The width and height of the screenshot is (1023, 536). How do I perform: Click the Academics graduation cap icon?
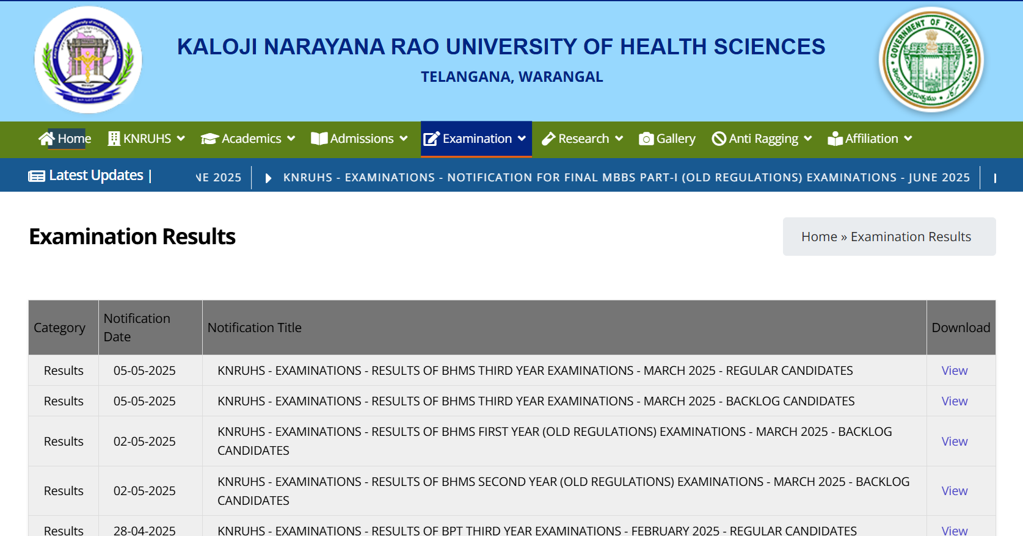point(209,139)
